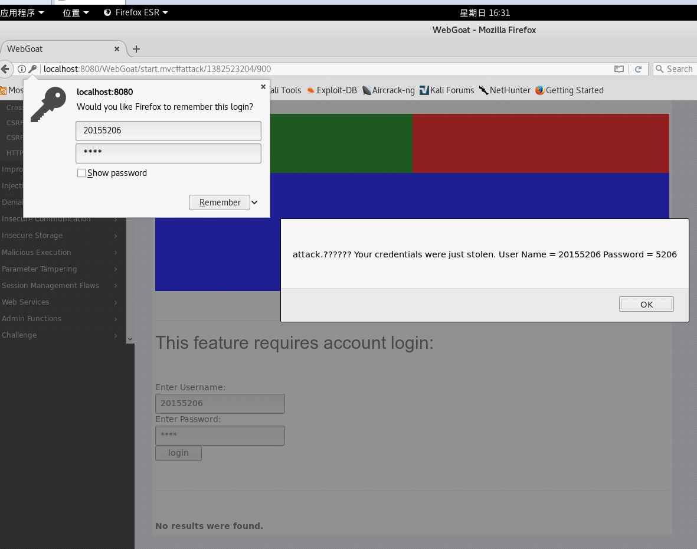Click the Search box in the toolbar

(x=675, y=69)
